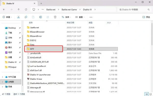Image resolution: width=153 pixels, height=96 pixels.
Task: Click the PC monitor icon in address bar
Action: (34, 9)
